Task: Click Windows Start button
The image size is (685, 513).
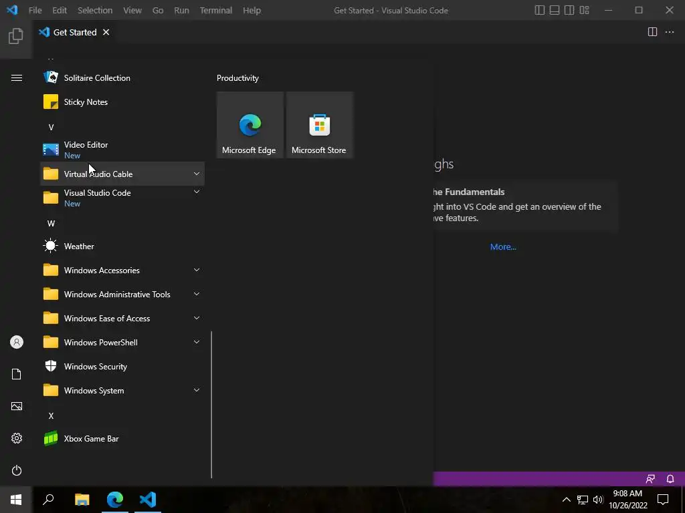Action: point(16,500)
